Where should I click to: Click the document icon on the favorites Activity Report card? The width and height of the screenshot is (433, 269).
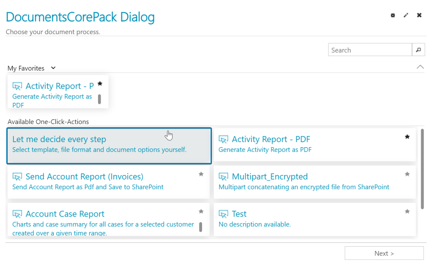(17, 86)
